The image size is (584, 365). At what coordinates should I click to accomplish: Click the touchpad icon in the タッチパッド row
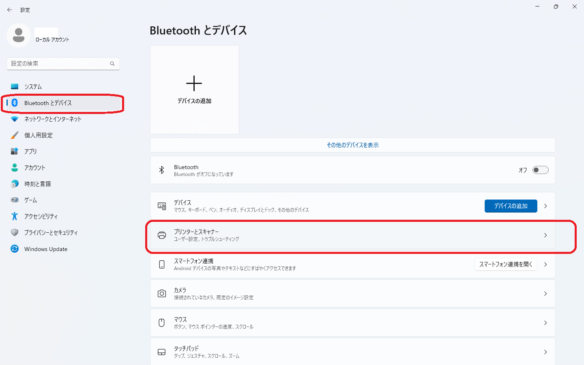162,352
